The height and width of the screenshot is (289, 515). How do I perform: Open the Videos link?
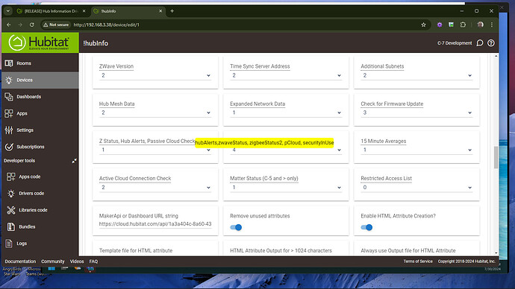click(x=77, y=261)
